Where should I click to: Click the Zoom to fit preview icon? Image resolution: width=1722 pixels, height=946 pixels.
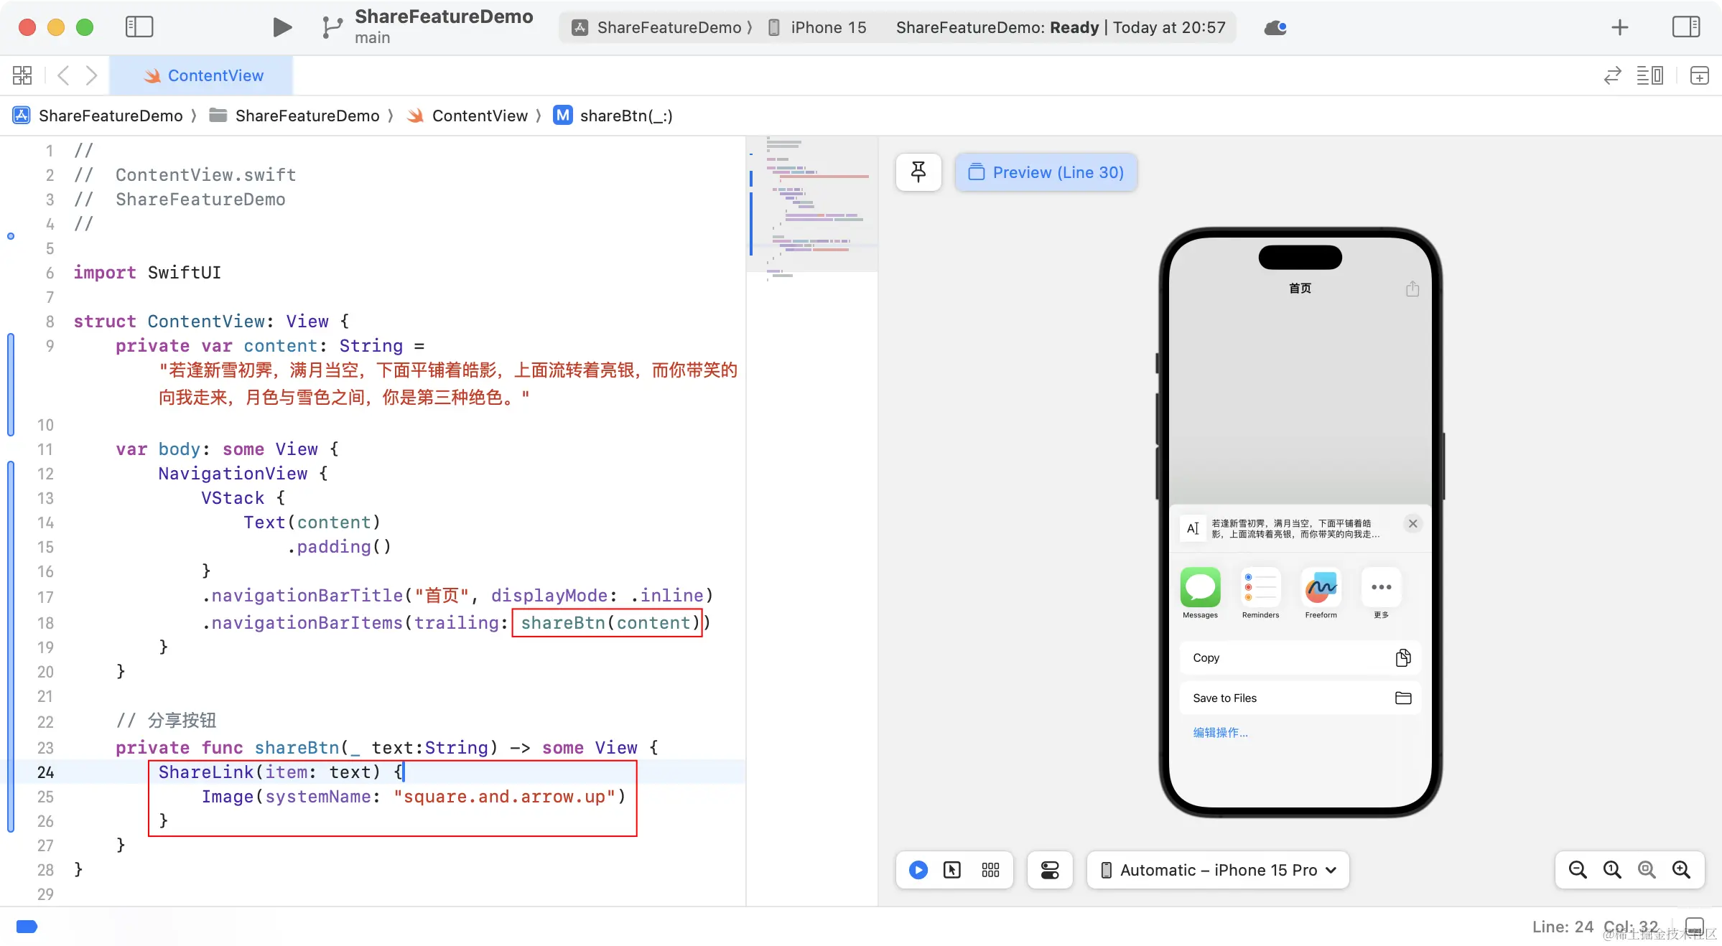tap(1647, 870)
